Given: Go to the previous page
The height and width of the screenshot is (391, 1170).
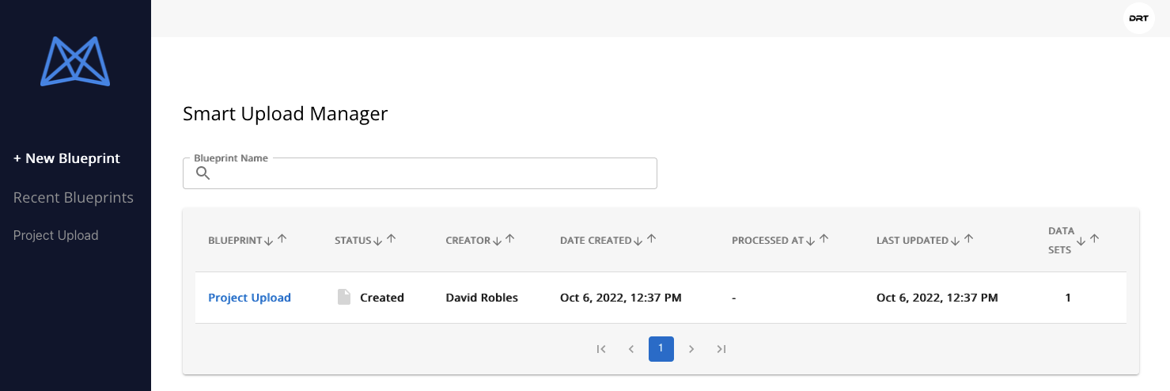Looking at the screenshot, I should (x=631, y=349).
